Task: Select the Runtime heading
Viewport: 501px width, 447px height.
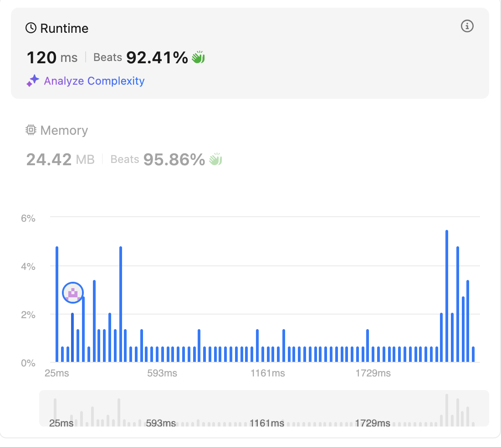Action: click(x=64, y=28)
